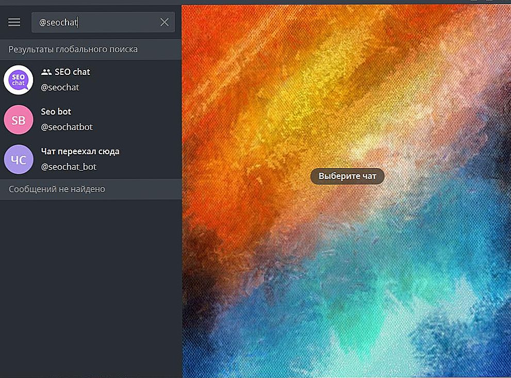This screenshot has width=511, height=378.
Task: Select the SEO chat group result
Action: tap(91, 80)
